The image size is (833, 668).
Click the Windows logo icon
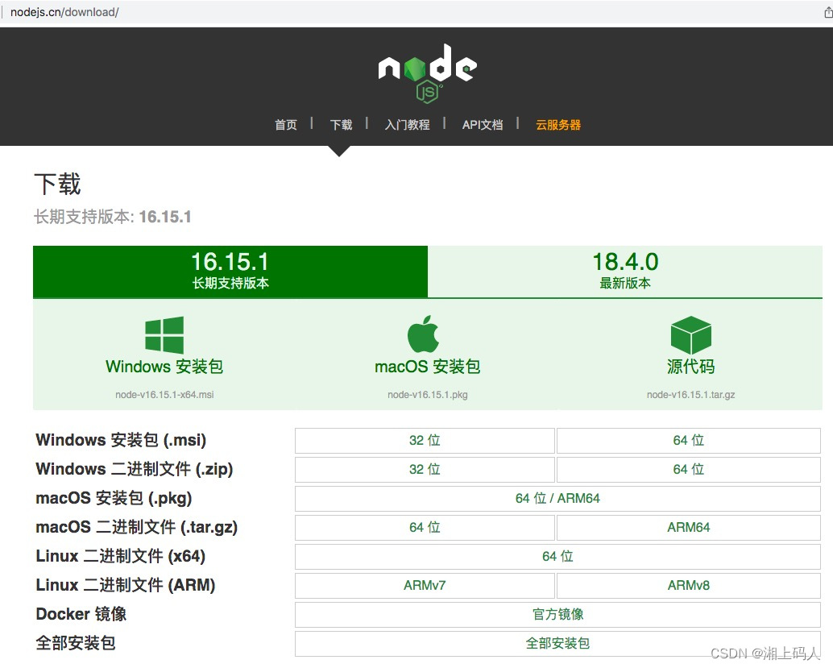(x=164, y=335)
